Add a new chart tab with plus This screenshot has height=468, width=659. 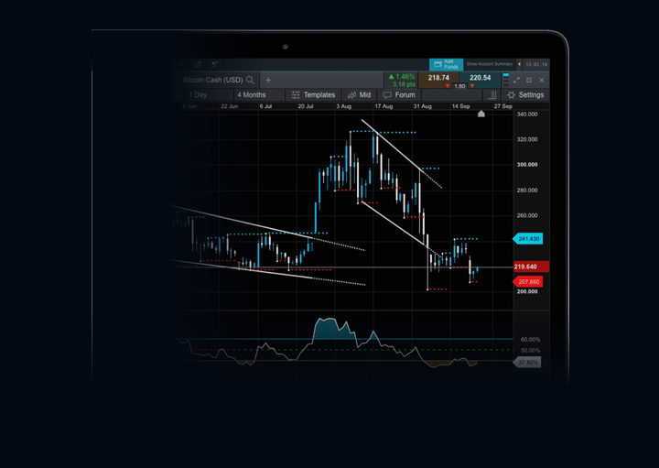pyautogui.click(x=268, y=80)
